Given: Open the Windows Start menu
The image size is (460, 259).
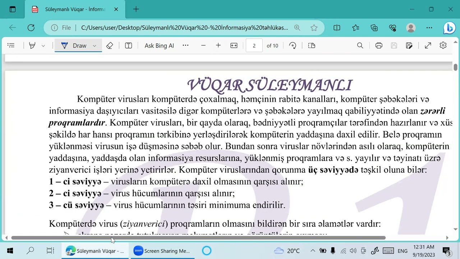Looking at the screenshot, I should pos(10,251).
